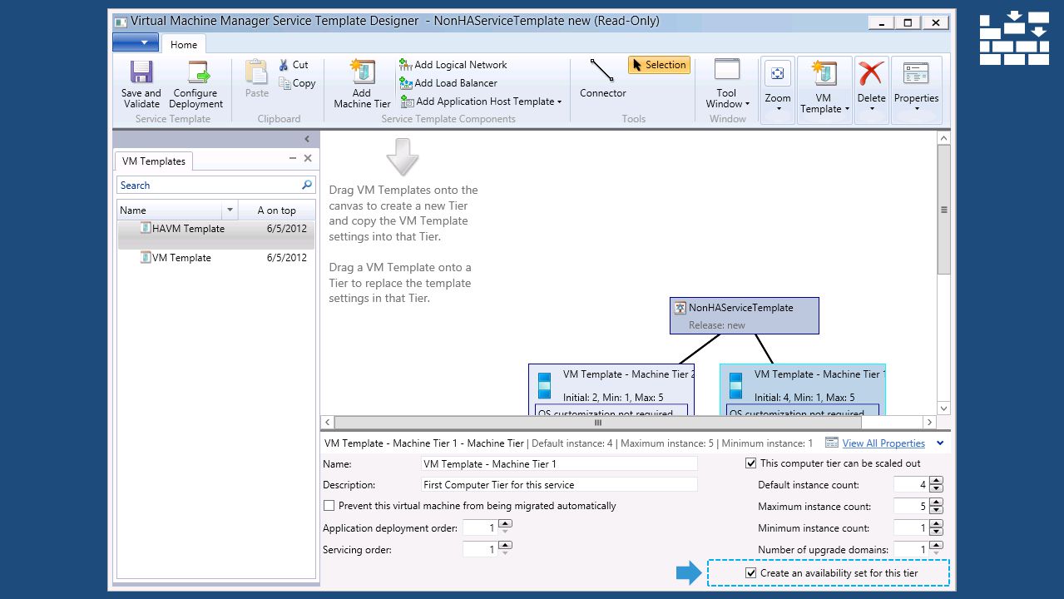Increase Minimum instance count
Screen dimensions: 1064x599
tap(936, 523)
